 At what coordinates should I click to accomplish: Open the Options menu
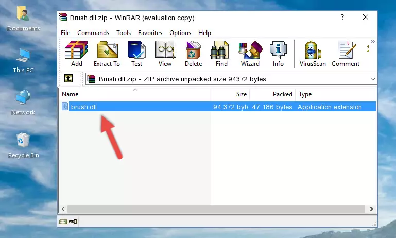coord(180,33)
